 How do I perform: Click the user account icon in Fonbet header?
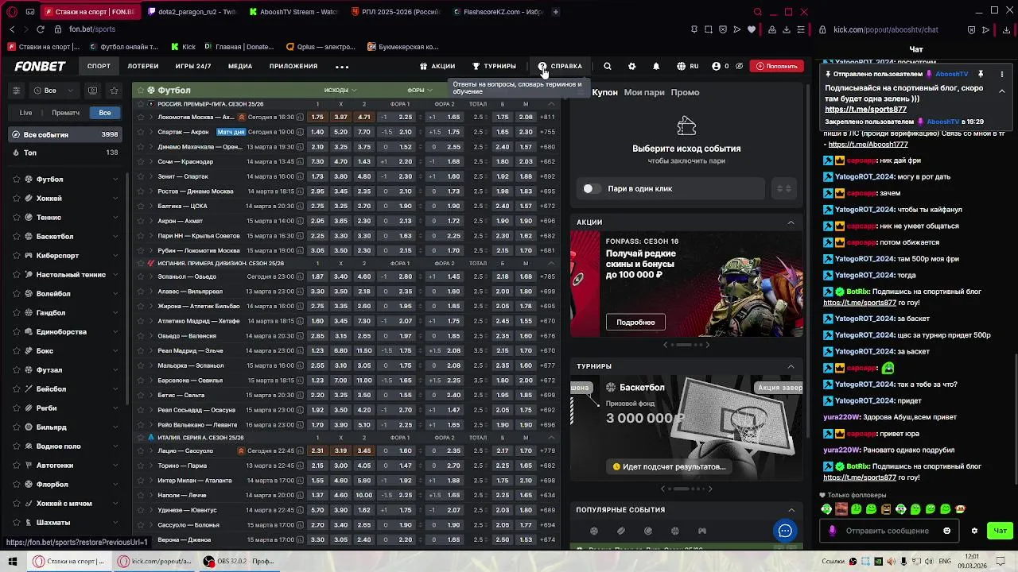pyautogui.click(x=717, y=66)
